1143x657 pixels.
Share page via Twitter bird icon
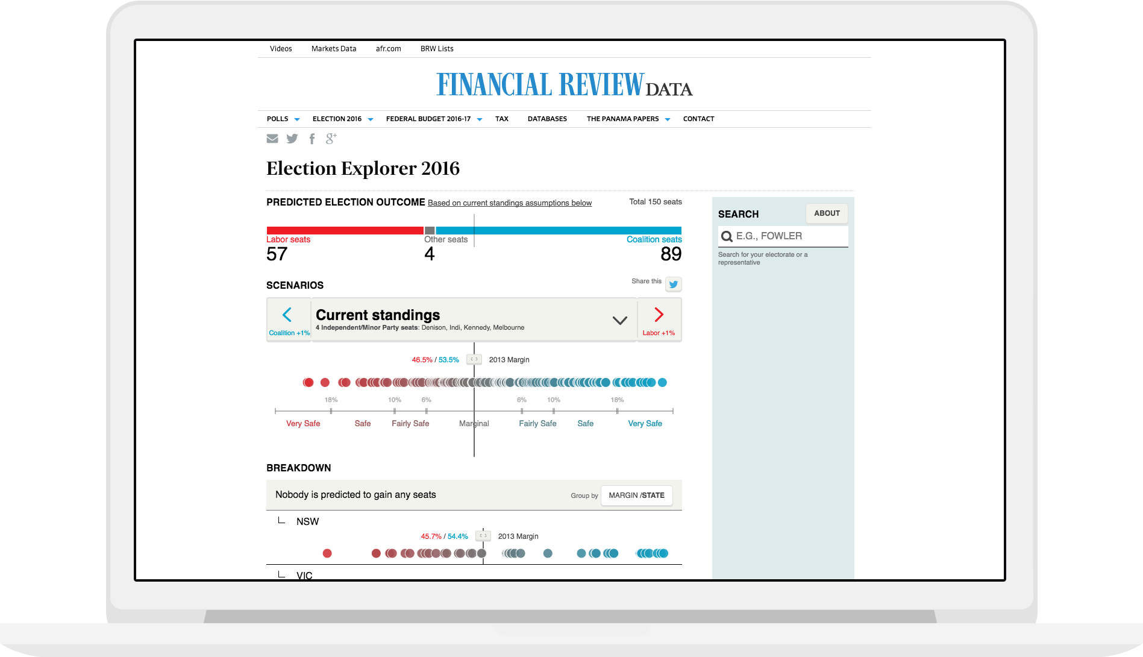292,139
